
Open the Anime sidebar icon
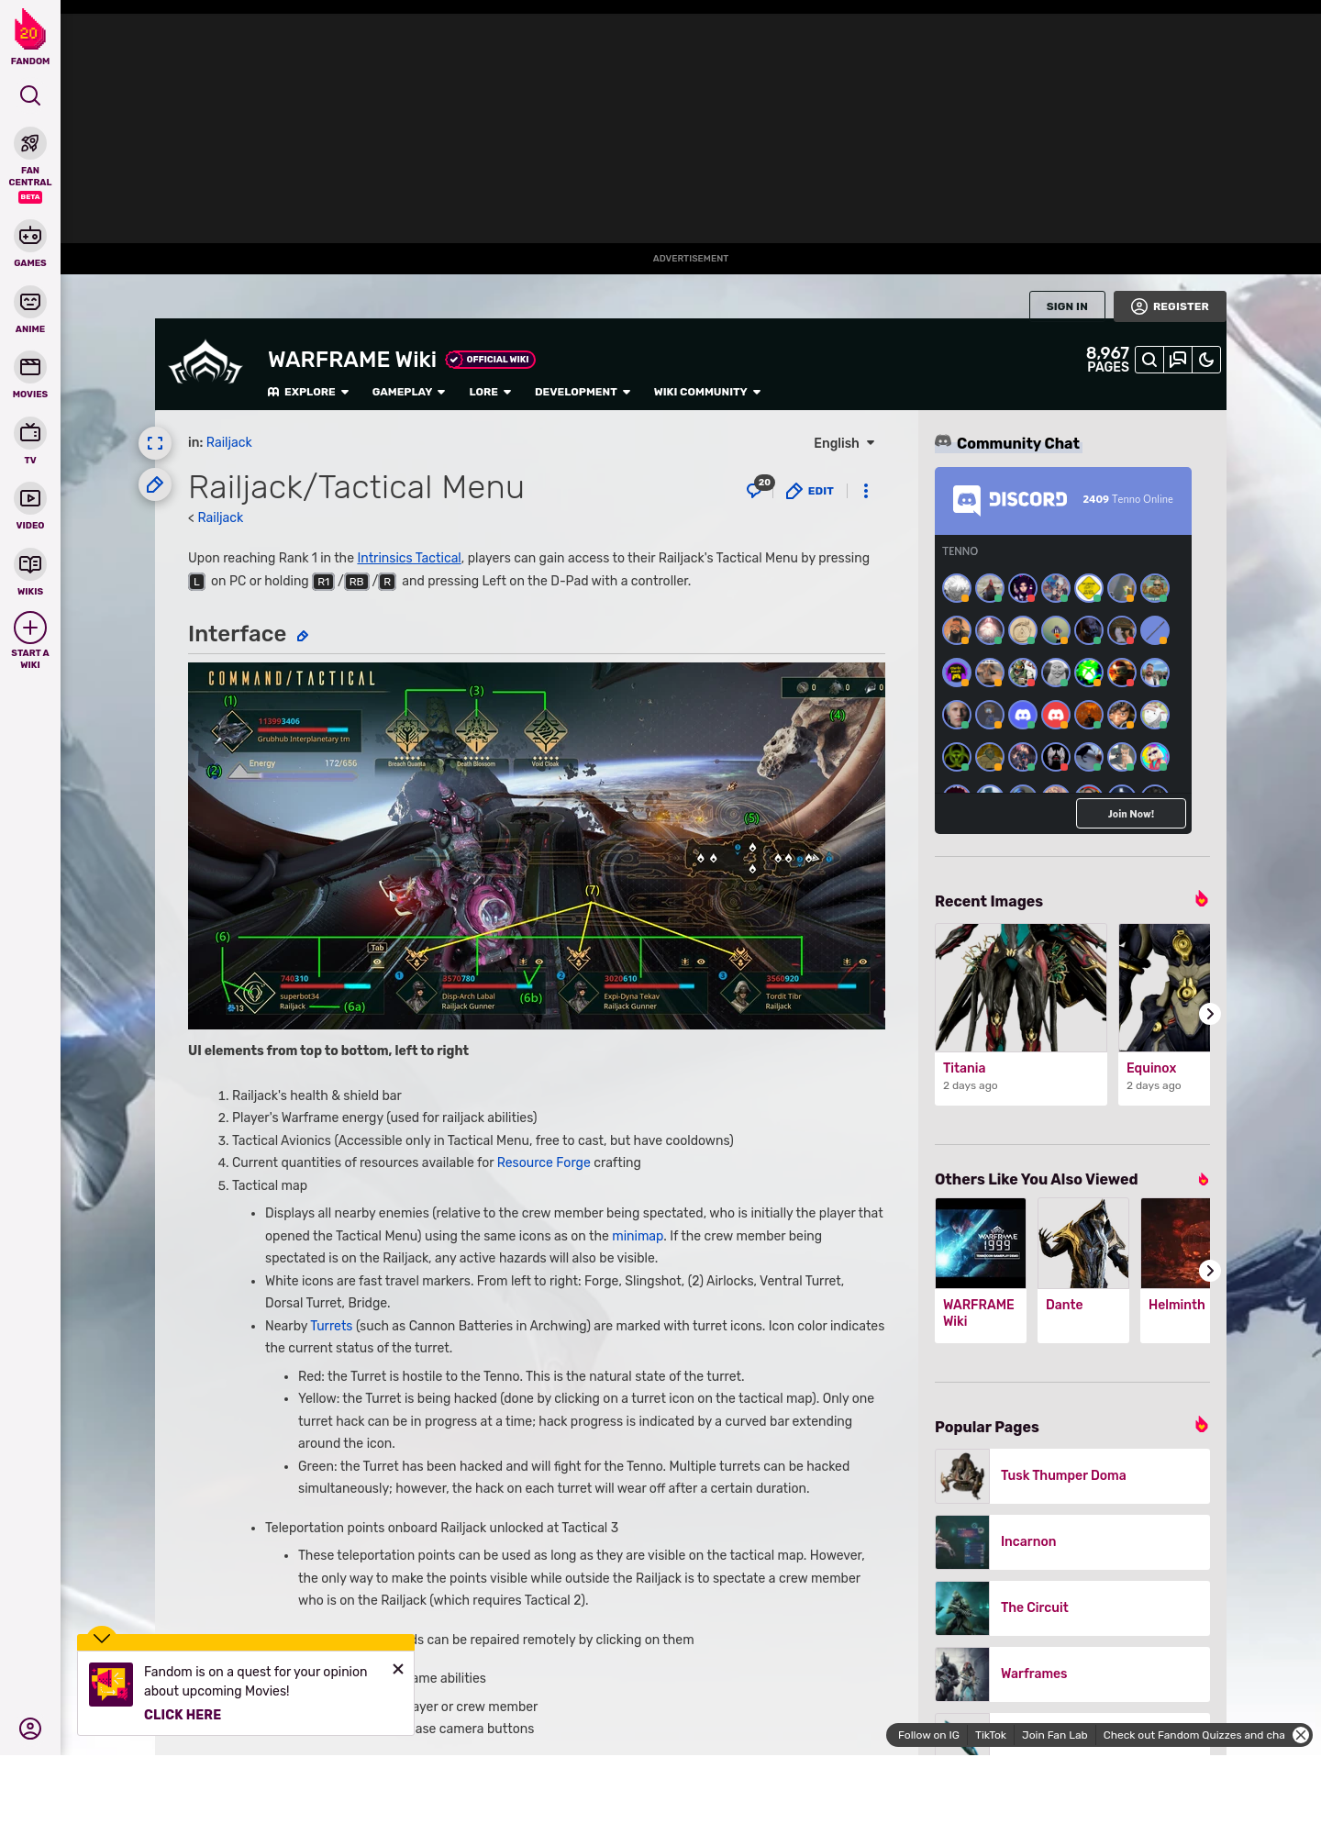(30, 302)
